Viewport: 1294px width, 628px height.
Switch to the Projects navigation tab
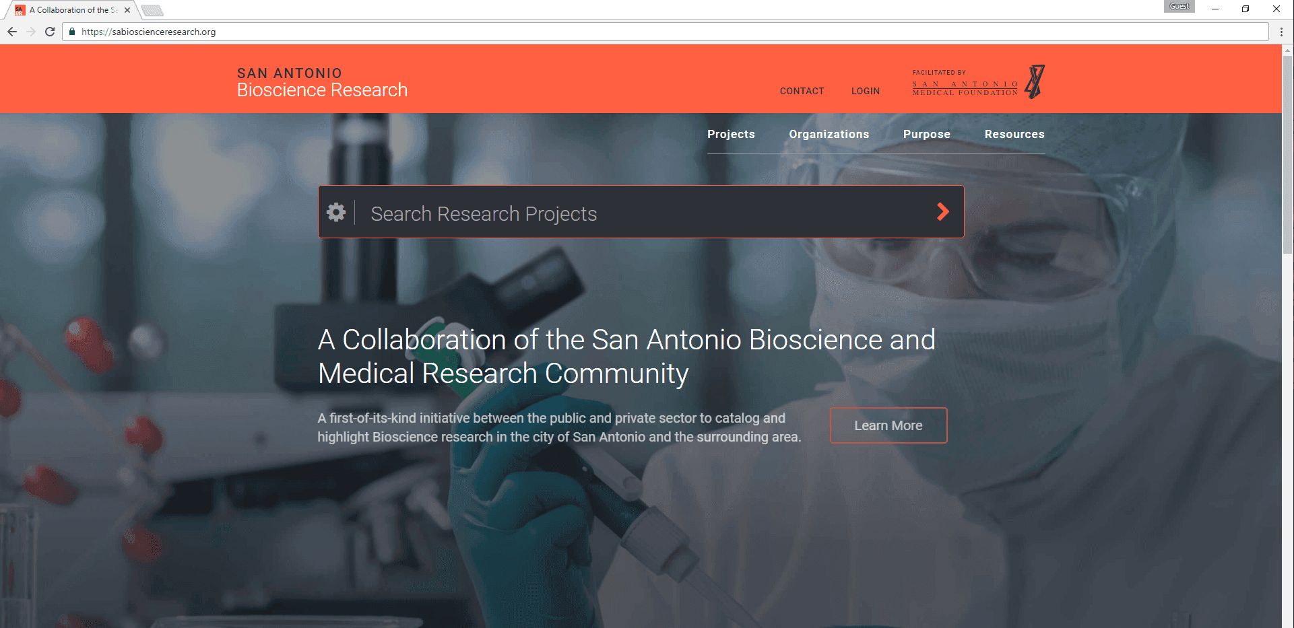[x=731, y=134]
